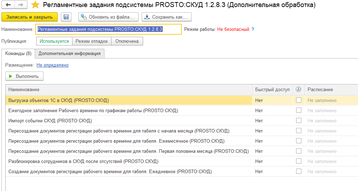The height and width of the screenshot is (191, 358).
Task: Select row 'Пересоздание документов ... Первая половина месяца'
Action: tap(129, 151)
